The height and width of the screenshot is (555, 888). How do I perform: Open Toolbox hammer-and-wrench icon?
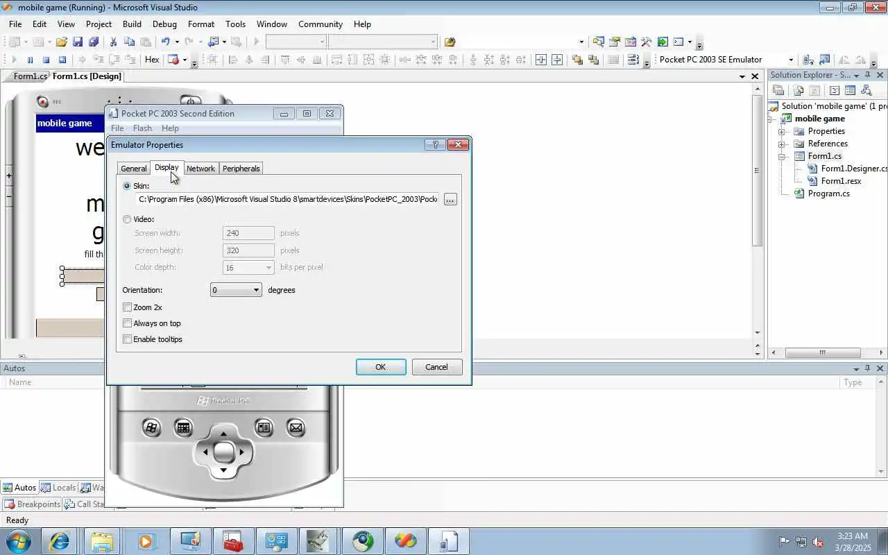coord(646,42)
